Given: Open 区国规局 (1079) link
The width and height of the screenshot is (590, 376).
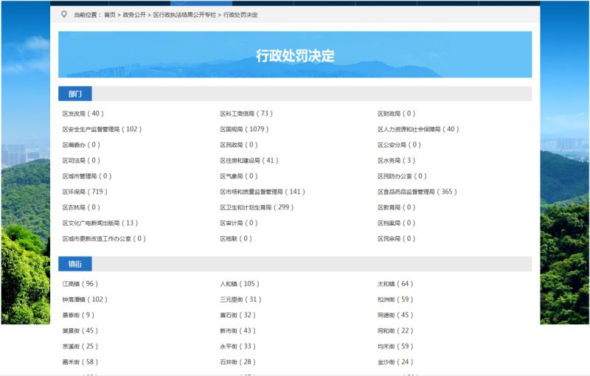Looking at the screenshot, I should (244, 130).
